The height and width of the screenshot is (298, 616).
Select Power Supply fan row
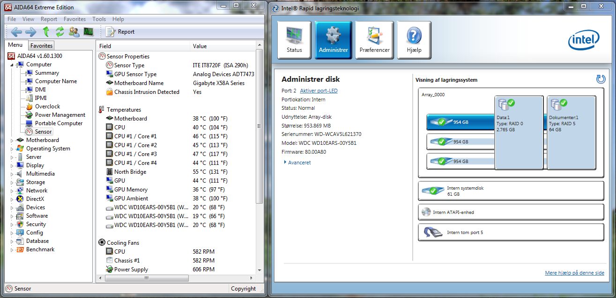click(x=176, y=270)
